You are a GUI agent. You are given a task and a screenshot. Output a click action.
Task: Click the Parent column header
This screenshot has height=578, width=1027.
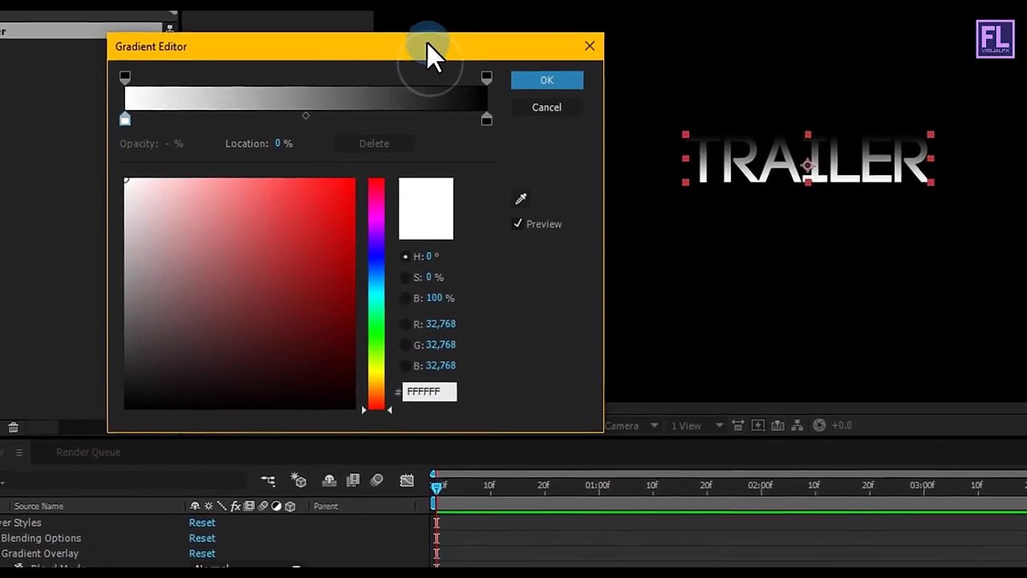(326, 506)
